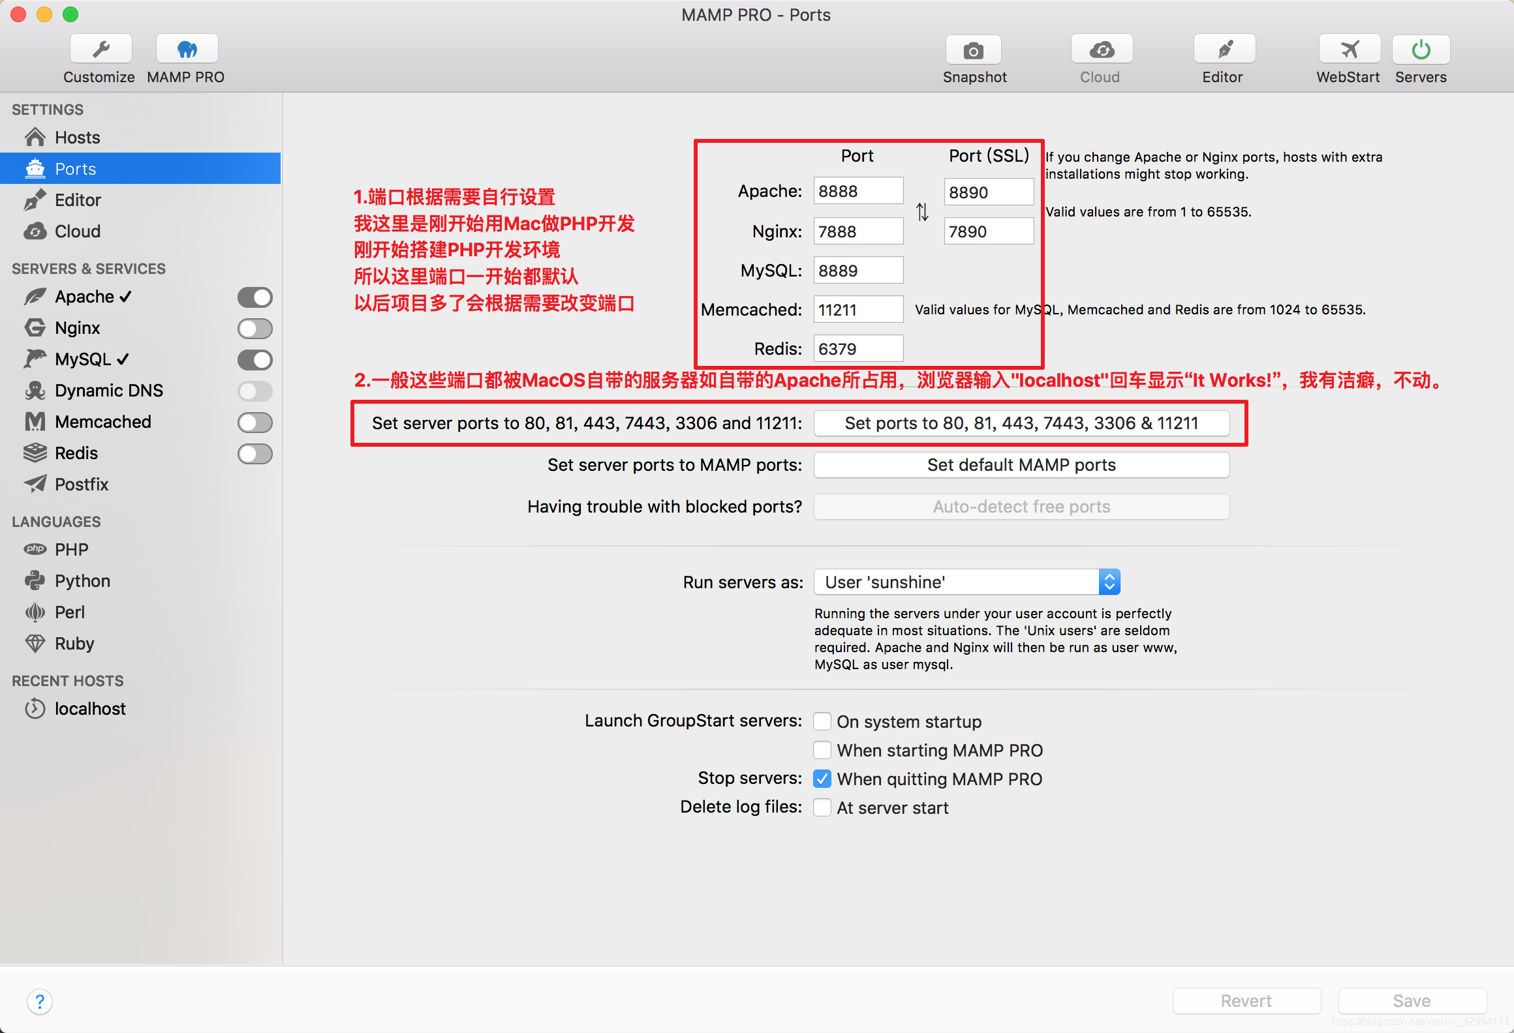Open PHP language settings in sidebar

point(71,550)
